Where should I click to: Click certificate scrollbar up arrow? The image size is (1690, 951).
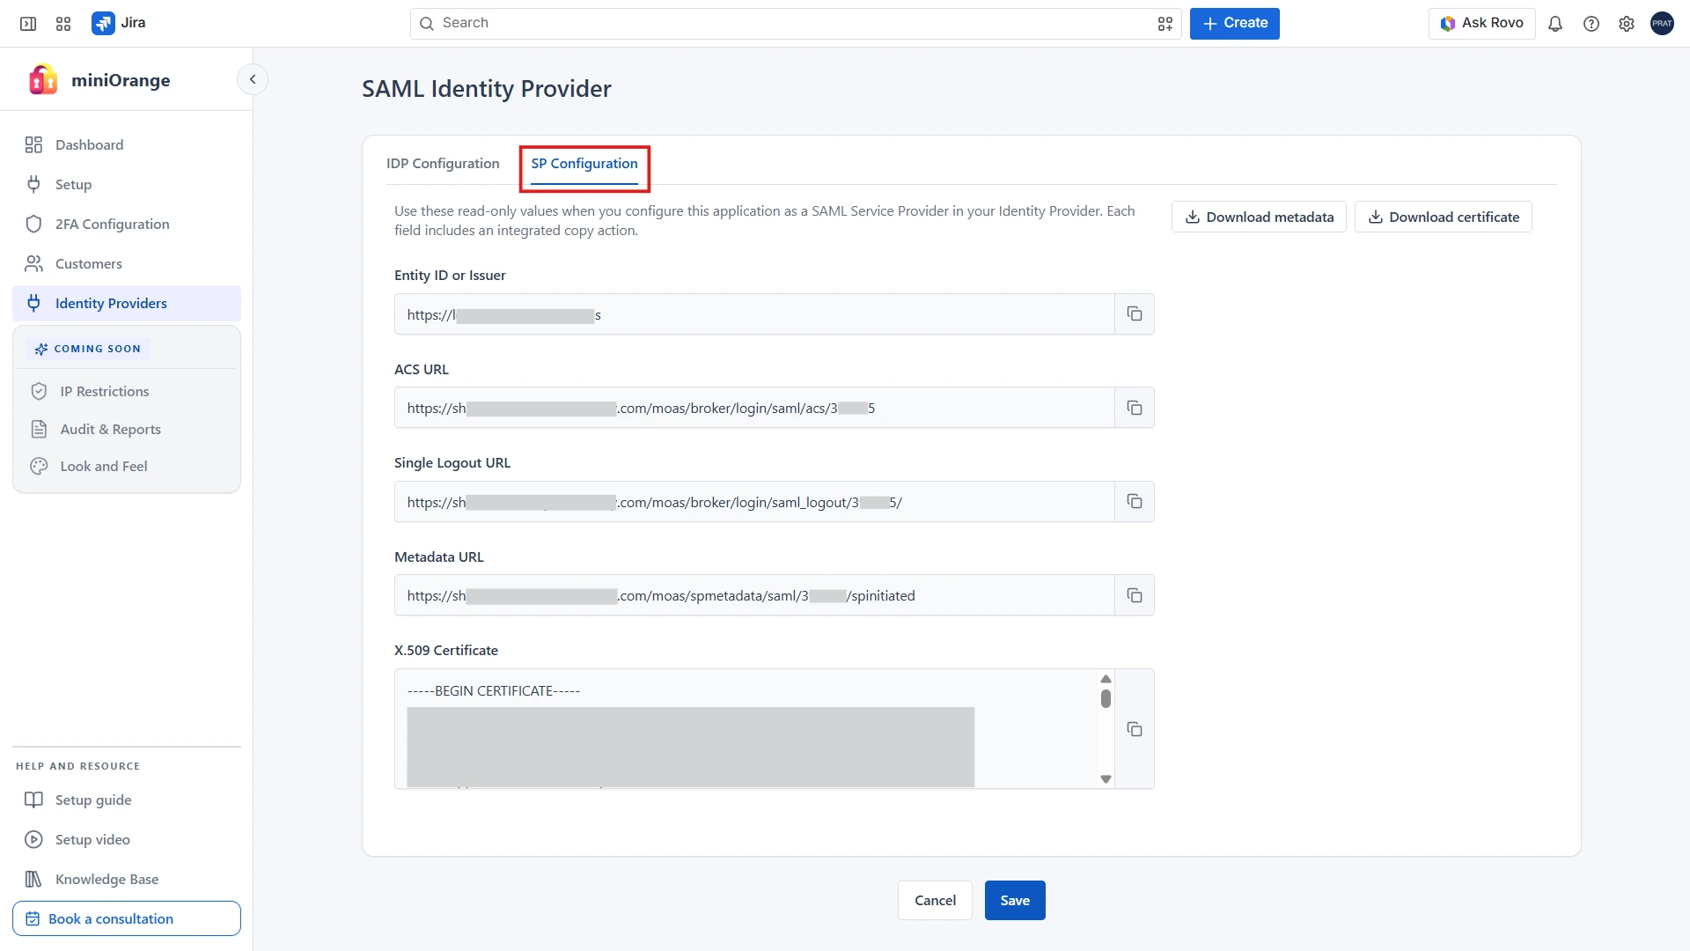[x=1106, y=679]
